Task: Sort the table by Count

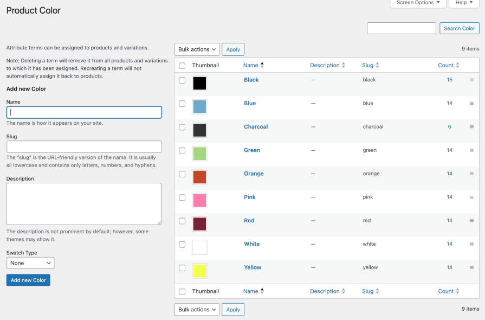Action: pos(445,65)
